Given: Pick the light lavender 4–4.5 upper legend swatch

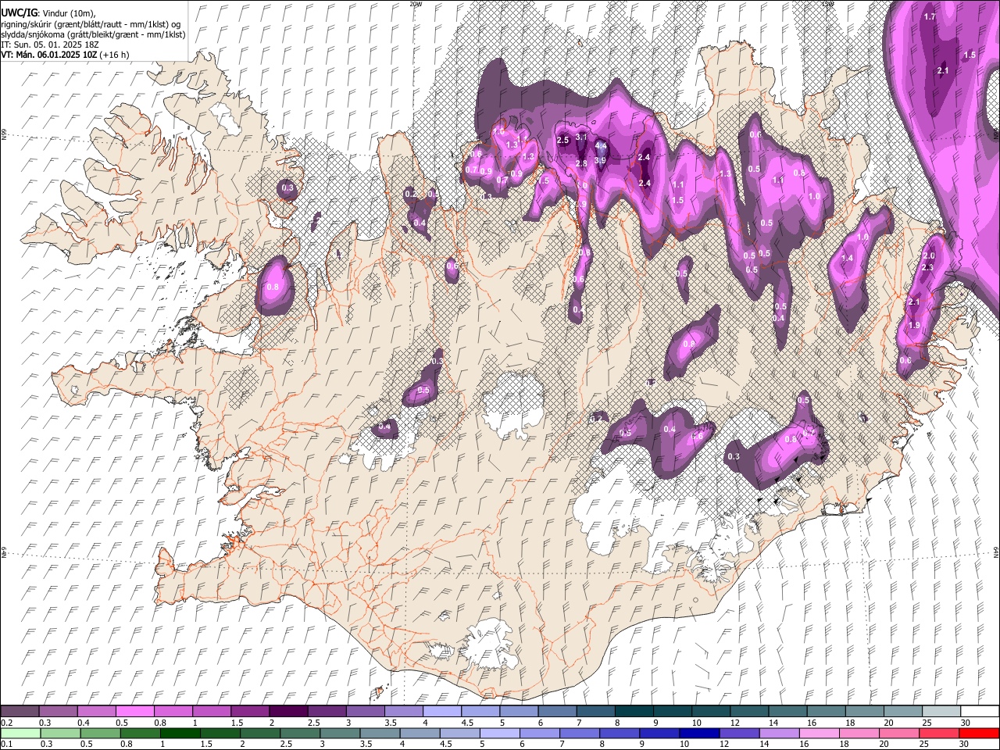Looking at the screenshot, I should 441,712.
